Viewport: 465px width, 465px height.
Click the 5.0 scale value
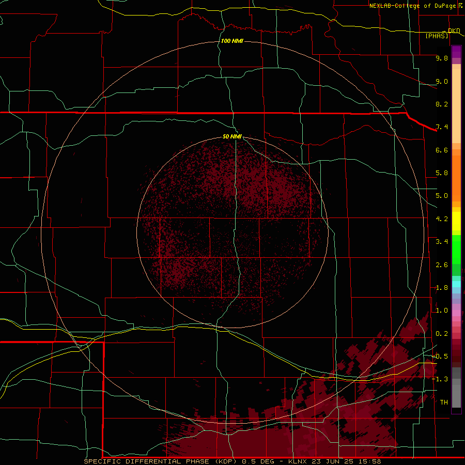click(x=442, y=196)
